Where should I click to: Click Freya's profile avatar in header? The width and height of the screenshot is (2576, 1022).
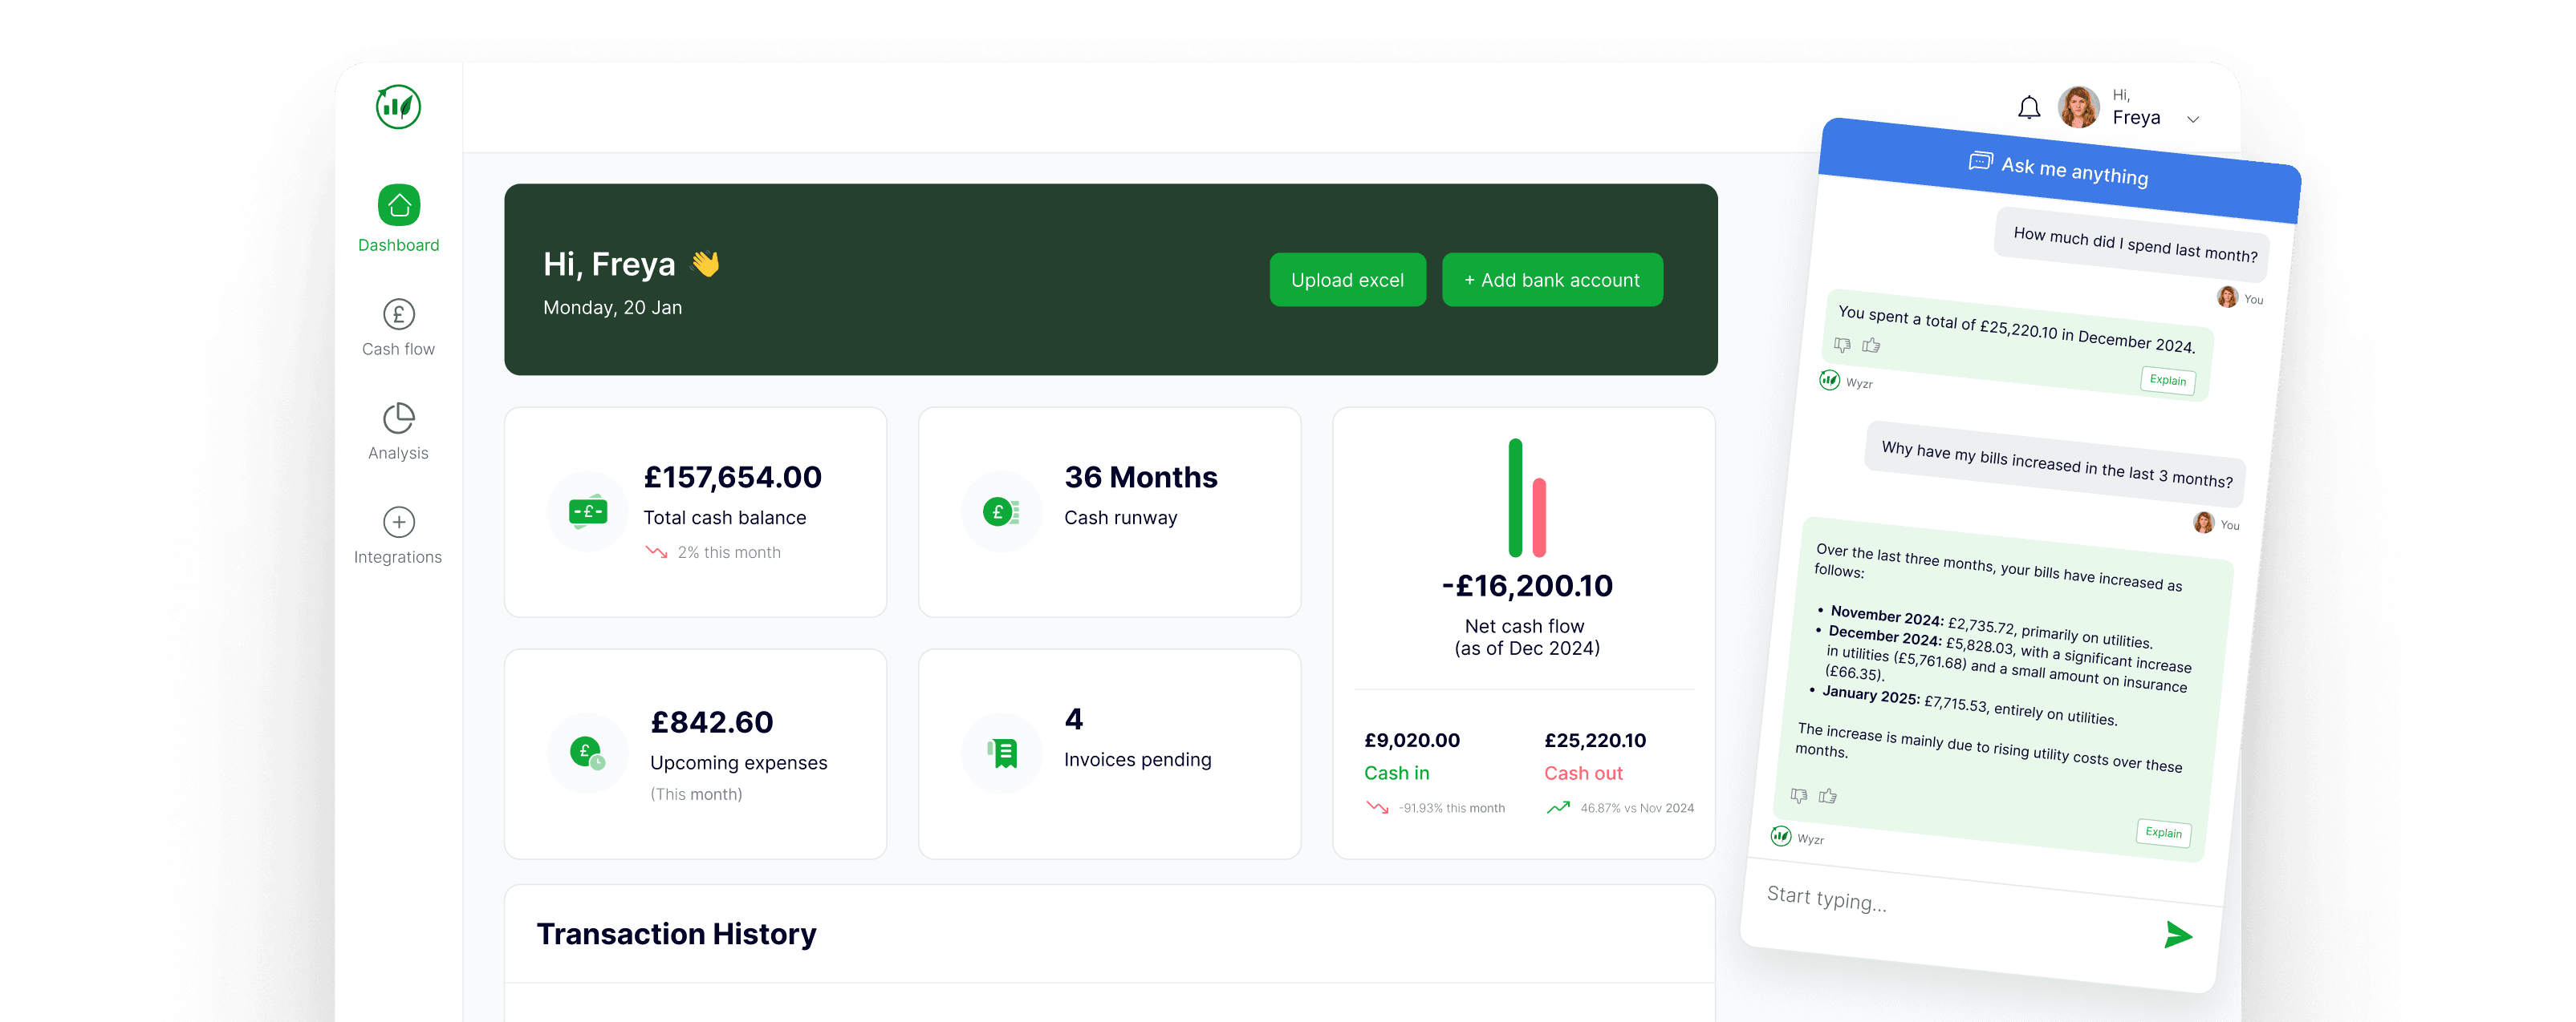click(2079, 107)
